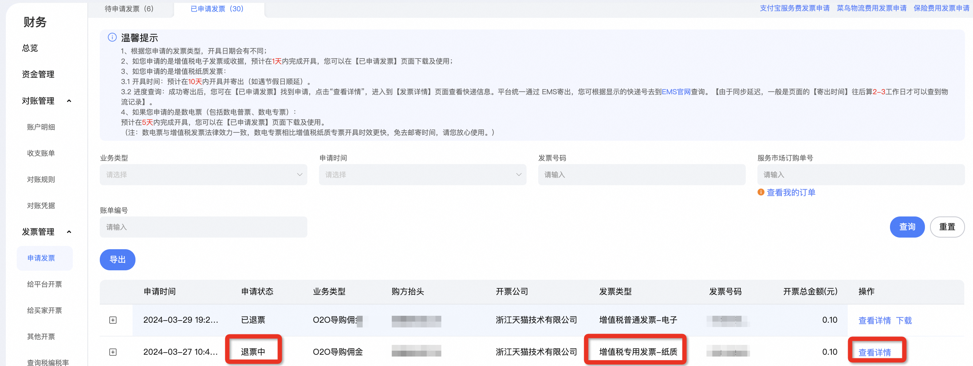973x366 pixels.
Task: Focus the 账单编号 input field
Action: tap(203, 227)
